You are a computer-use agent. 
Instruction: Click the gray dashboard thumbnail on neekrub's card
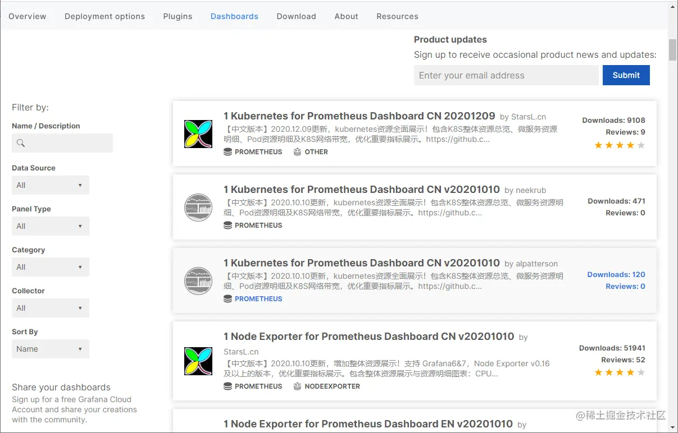coord(198,207)
